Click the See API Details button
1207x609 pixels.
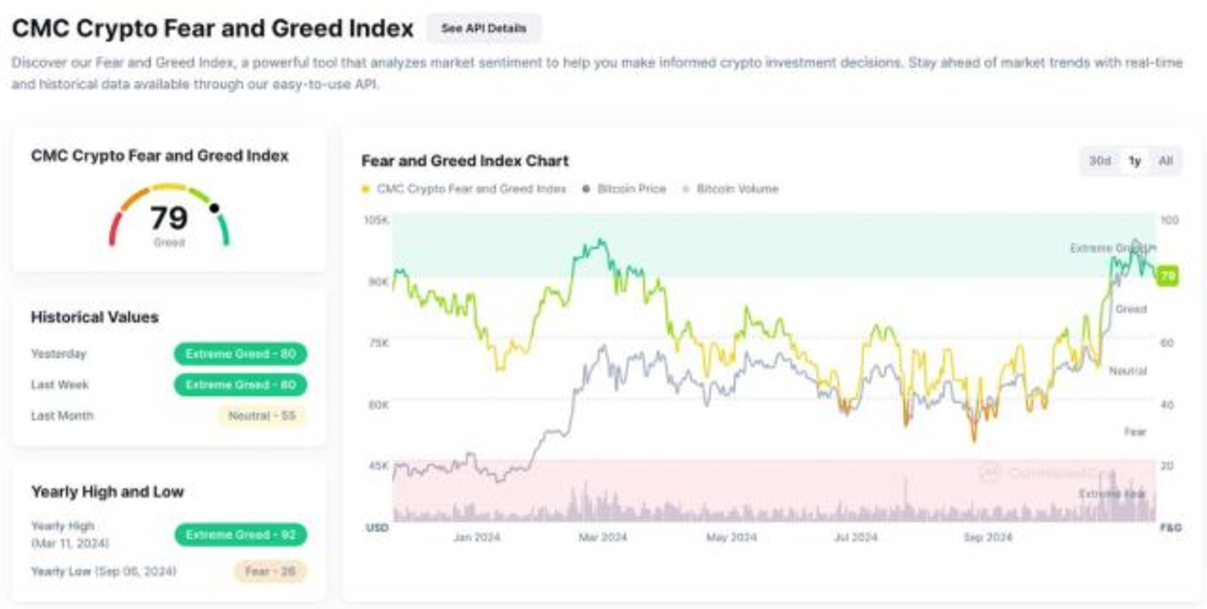point(484,28)
